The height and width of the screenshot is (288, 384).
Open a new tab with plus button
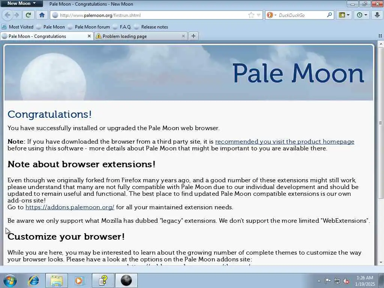(193, 36)
